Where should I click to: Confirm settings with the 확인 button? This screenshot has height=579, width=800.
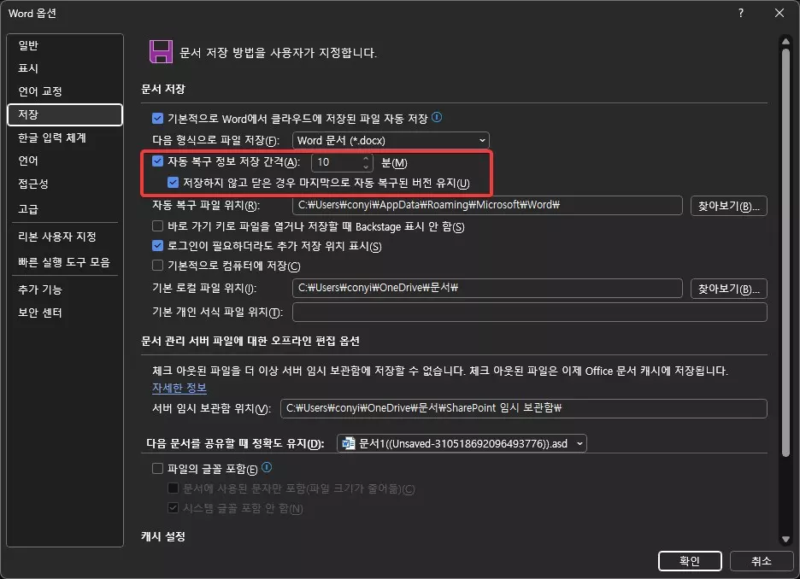689,561
